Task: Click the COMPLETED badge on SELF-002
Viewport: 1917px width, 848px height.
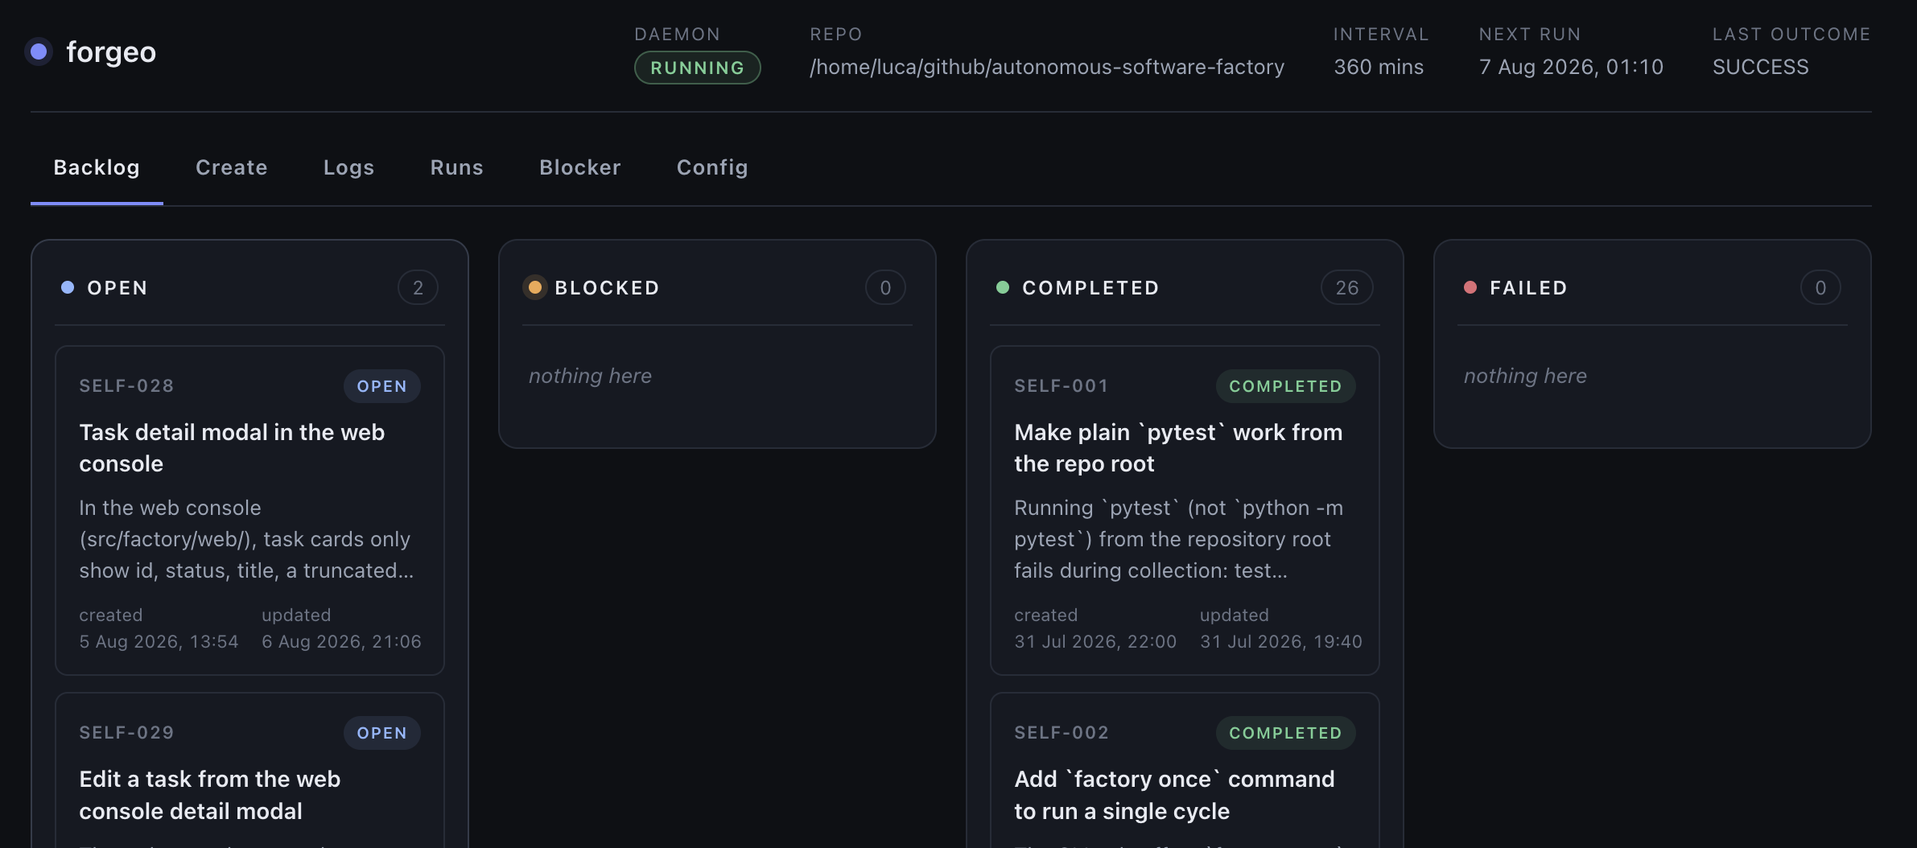Action: (x=1286, y=733)
